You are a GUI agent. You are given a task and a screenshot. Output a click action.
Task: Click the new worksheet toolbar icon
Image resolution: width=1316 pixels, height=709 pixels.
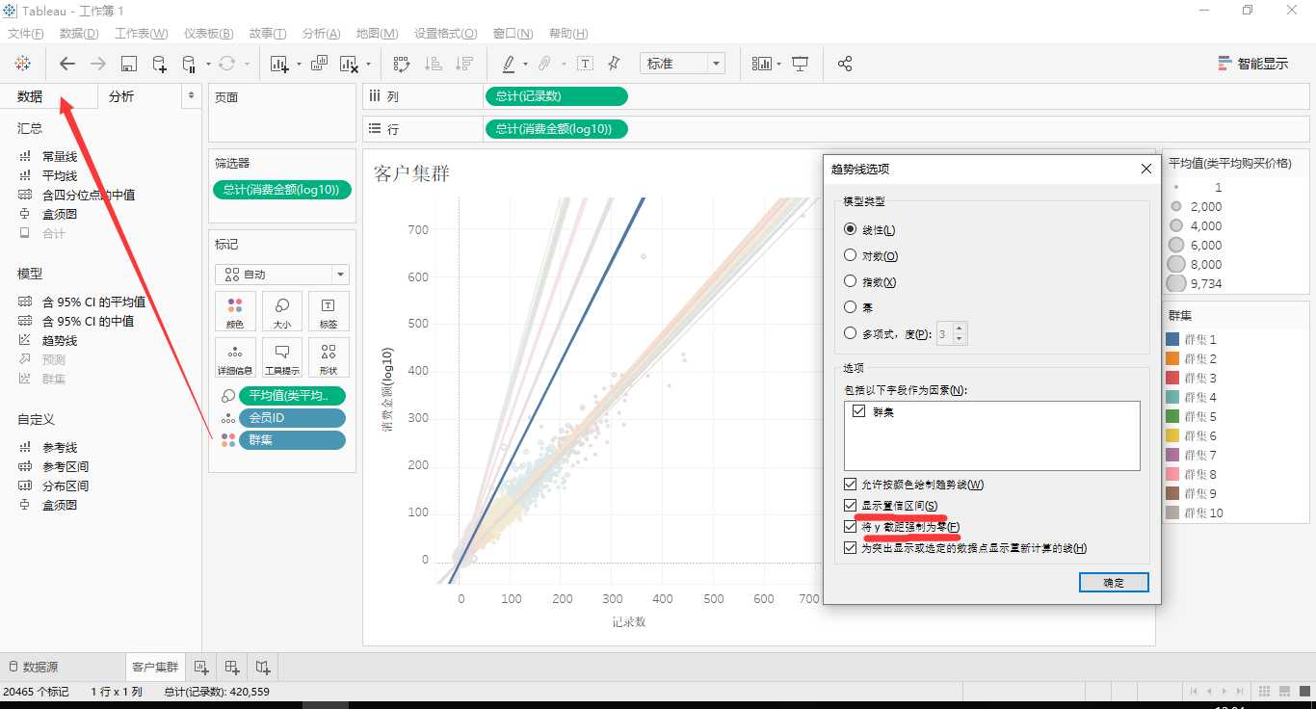279,64
